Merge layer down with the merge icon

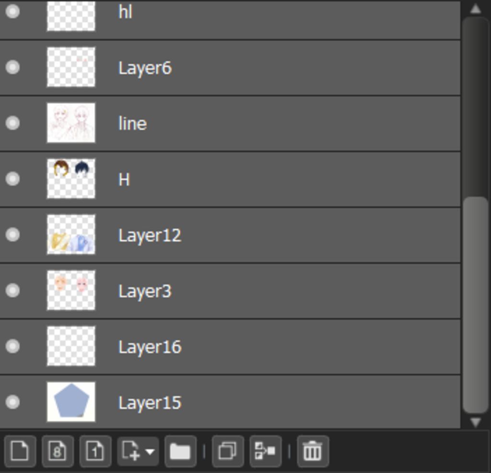pyautogui.click(x=265, y=451)
